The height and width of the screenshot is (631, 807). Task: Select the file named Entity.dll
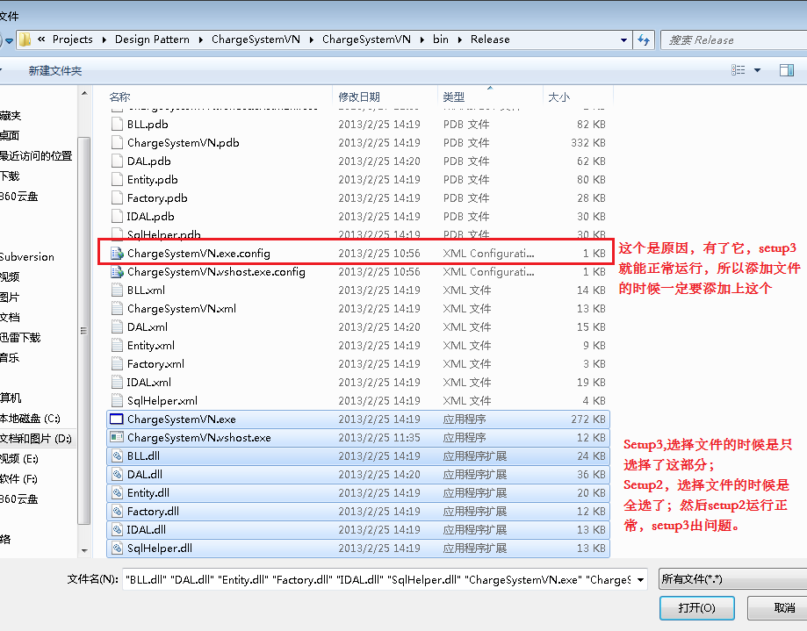pos(148,493)
